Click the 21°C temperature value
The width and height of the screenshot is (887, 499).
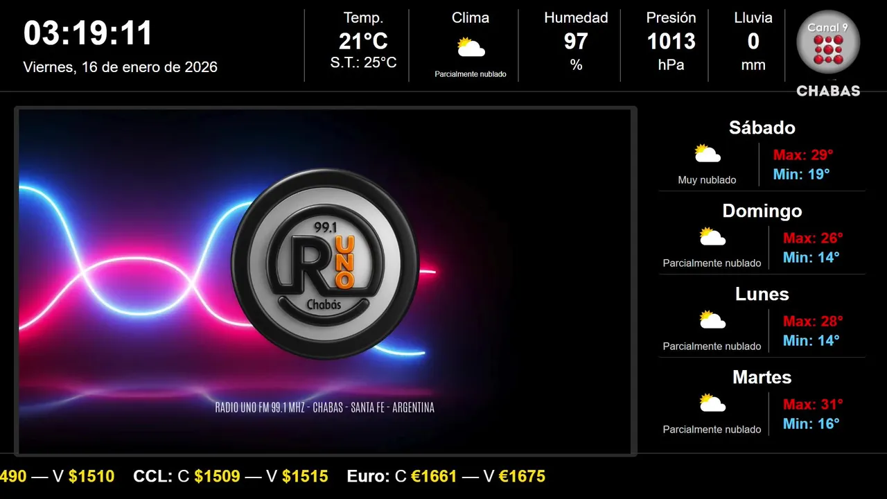click(x=363, y=42)
